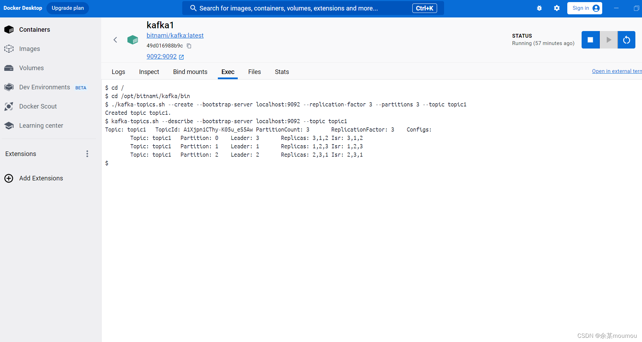Click 'ReplicationFactor: 3' in the output

click(x=363, y=129)
